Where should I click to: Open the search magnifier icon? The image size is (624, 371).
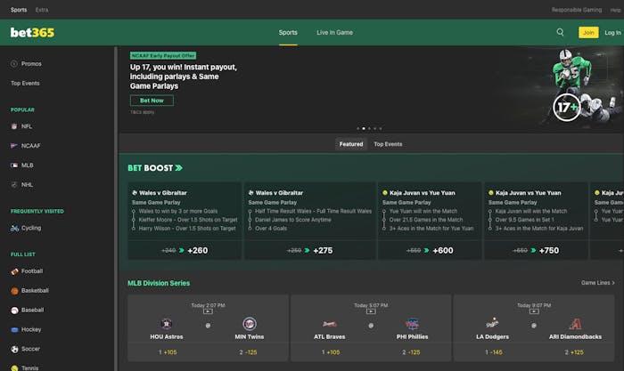click(560, 32)
